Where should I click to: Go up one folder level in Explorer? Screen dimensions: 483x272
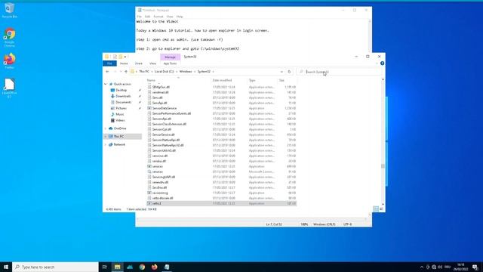pyautogui.click(x=126, y=72)
